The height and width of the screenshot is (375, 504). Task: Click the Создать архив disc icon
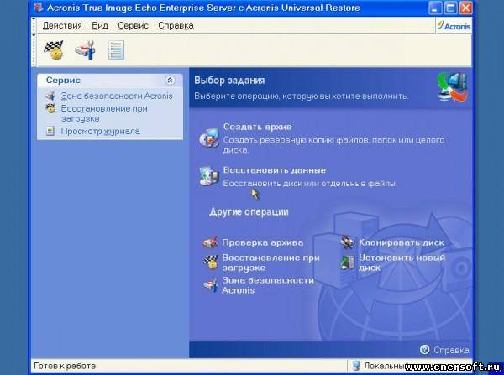point(209,138)
